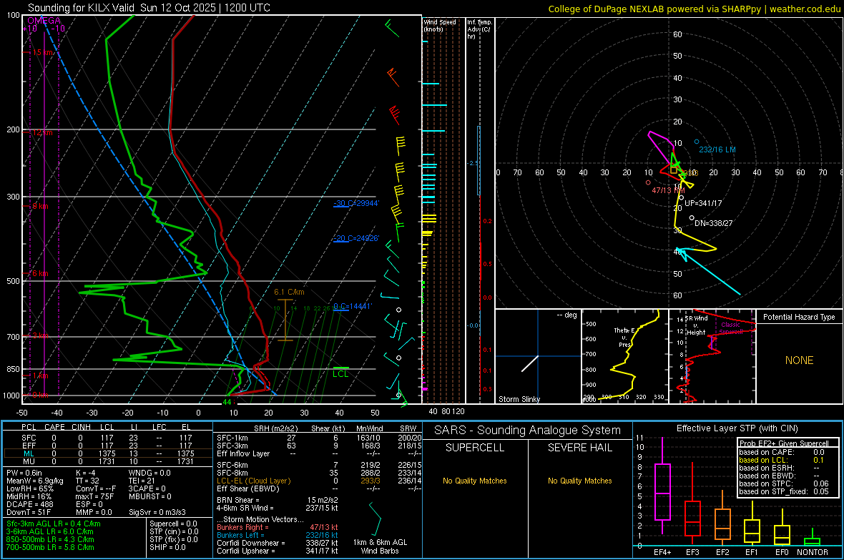Click the green LCL label on skew-T
The height and width of the screenshot is (560, 844).
coord(340,374)
